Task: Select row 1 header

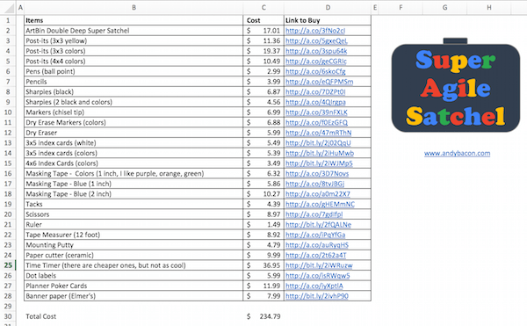Action: [x=8, y=20]
